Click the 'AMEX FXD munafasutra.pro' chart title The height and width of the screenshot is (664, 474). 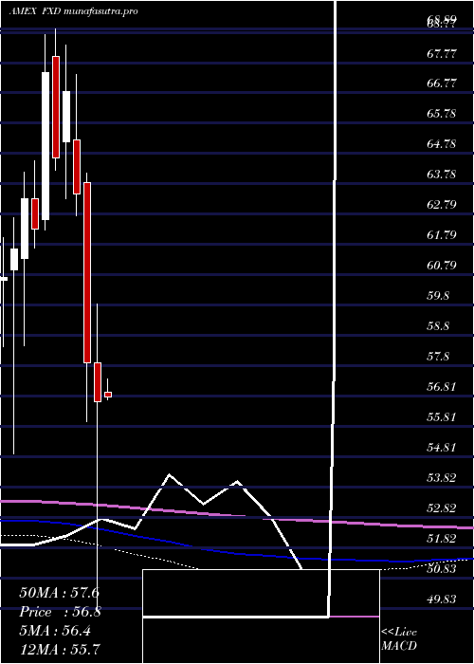tap(73, 11)
